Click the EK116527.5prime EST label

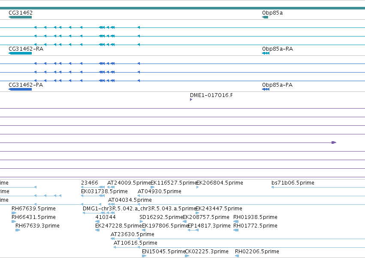click(x=174, y=183)
